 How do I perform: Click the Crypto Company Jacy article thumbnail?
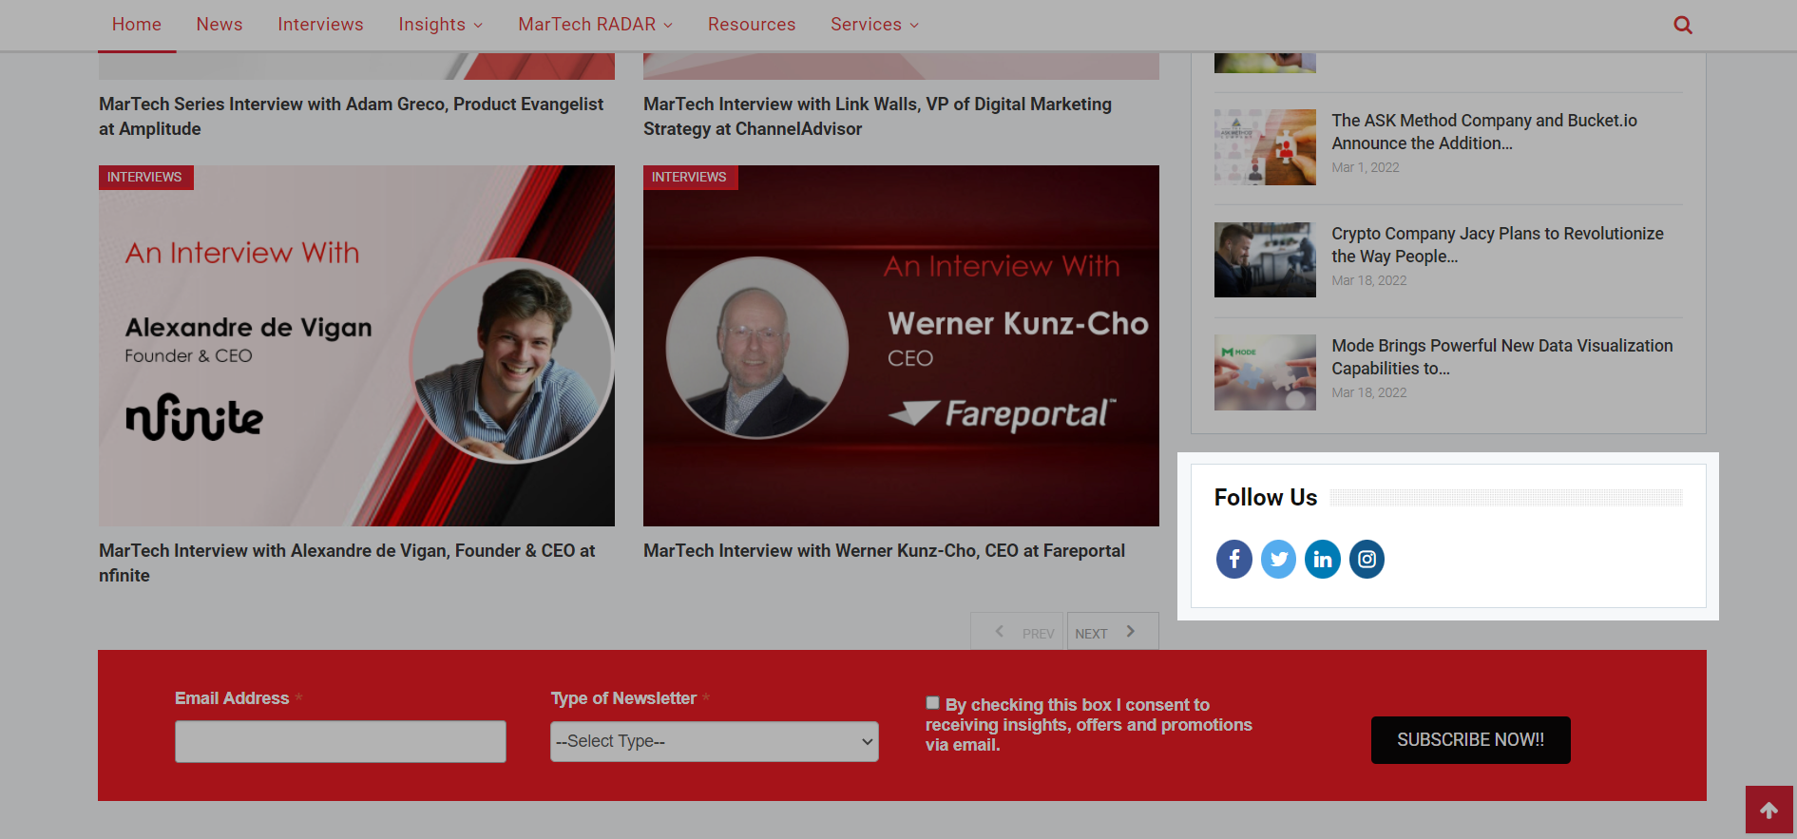(1265, 259)
